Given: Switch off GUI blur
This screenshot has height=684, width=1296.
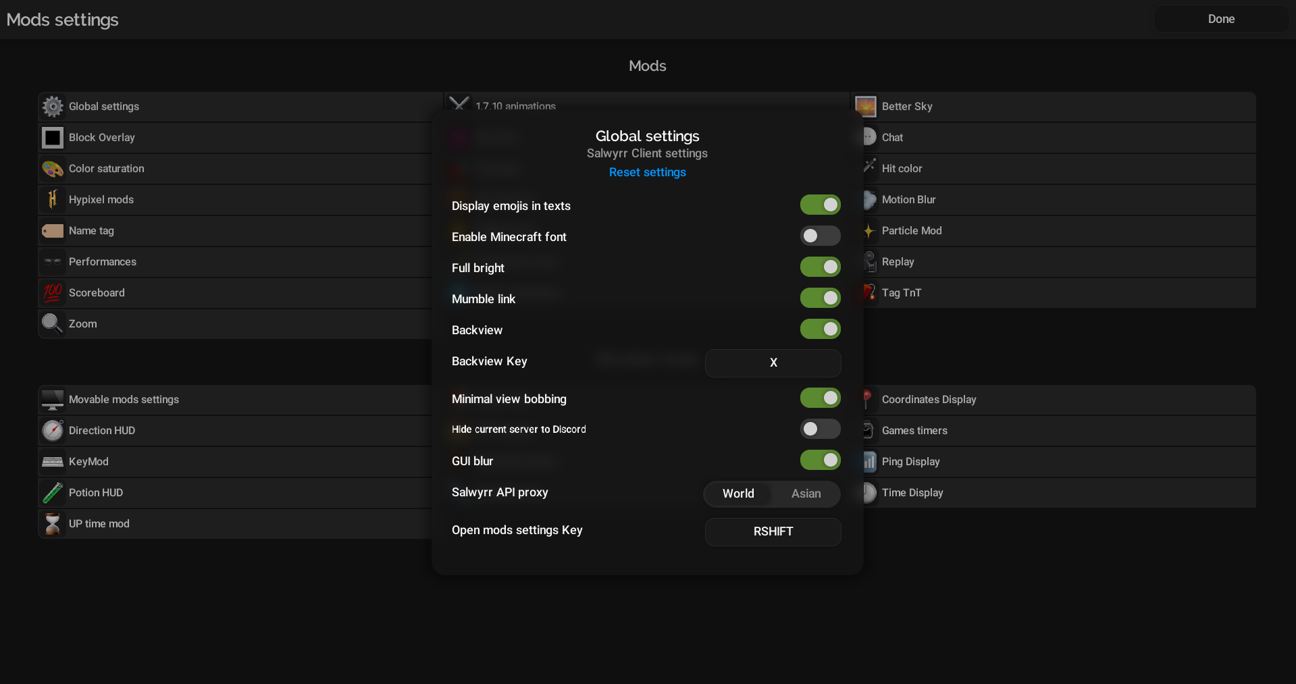Looking at the screenshot, I should (x=820, y=461).
